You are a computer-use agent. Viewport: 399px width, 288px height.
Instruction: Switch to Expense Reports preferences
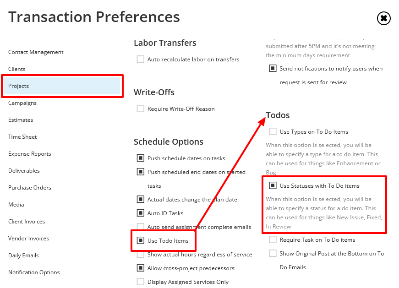pyautogui.click(x=29, y=153)
